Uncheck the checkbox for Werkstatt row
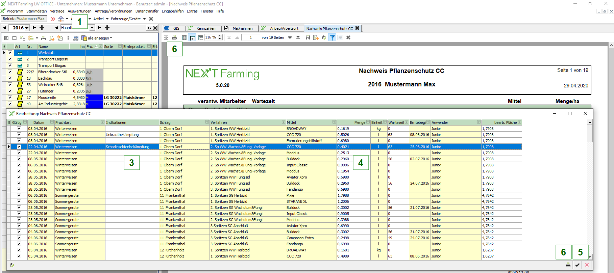This screenshot has width=614, height=273. pos(10,53)
